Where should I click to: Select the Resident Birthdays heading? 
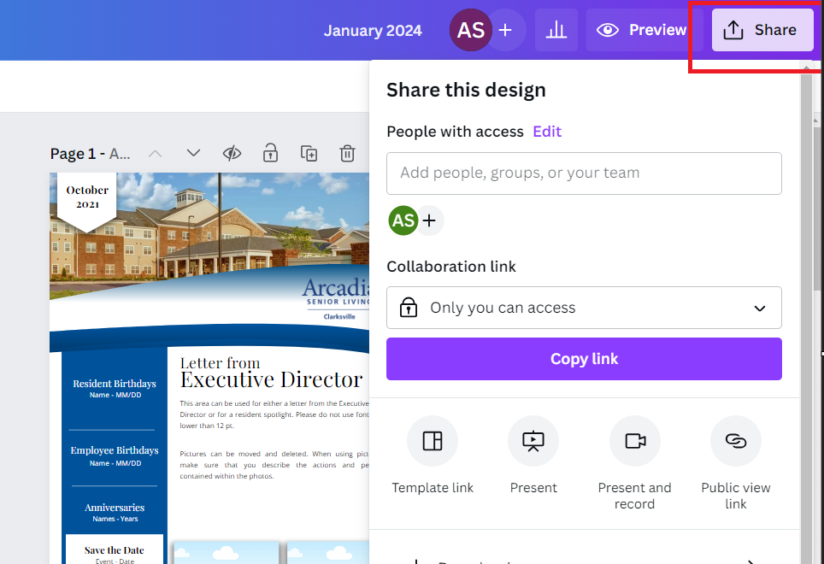click(x=115, y=384)
